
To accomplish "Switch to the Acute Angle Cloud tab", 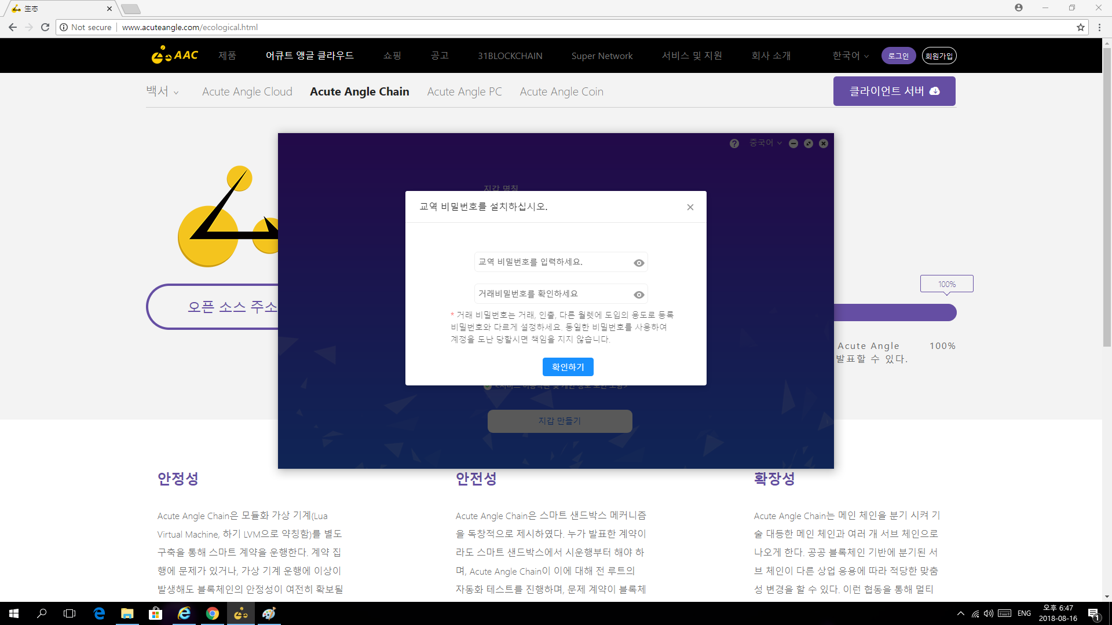I will [247, 91].
